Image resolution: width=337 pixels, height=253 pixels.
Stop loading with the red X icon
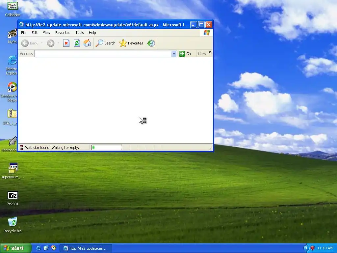(66, 43)
